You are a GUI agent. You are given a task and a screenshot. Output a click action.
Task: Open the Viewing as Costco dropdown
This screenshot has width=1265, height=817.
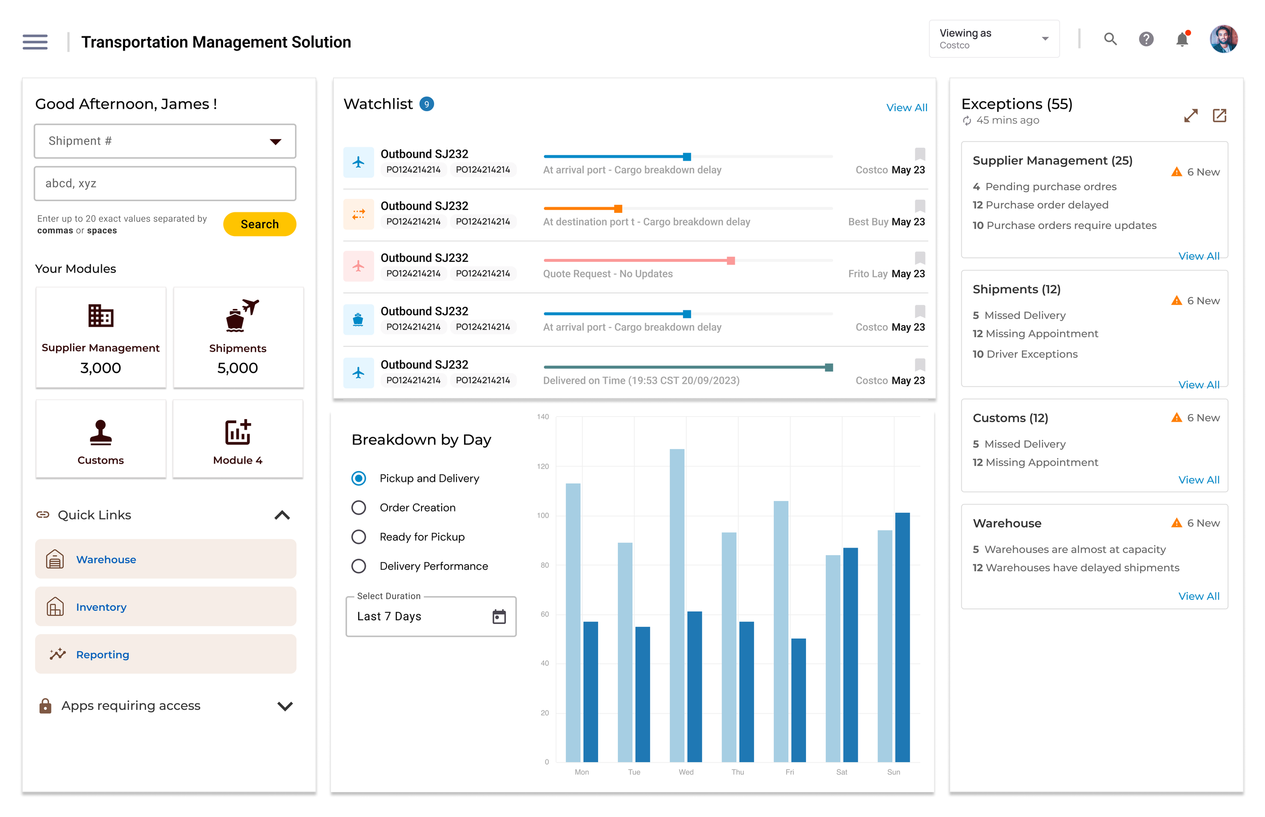(x=993, y=39)
